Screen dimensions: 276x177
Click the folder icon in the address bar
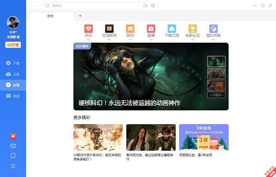point(145,6)
